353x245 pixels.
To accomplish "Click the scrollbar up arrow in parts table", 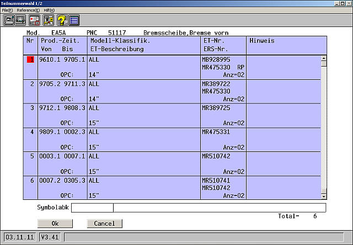I will tap(324, 58).
